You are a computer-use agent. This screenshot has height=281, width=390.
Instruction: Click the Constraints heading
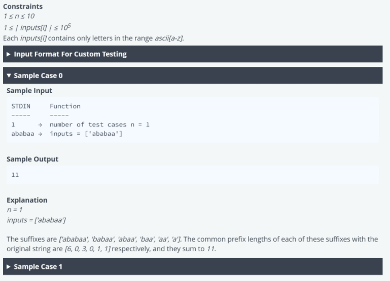23,7
